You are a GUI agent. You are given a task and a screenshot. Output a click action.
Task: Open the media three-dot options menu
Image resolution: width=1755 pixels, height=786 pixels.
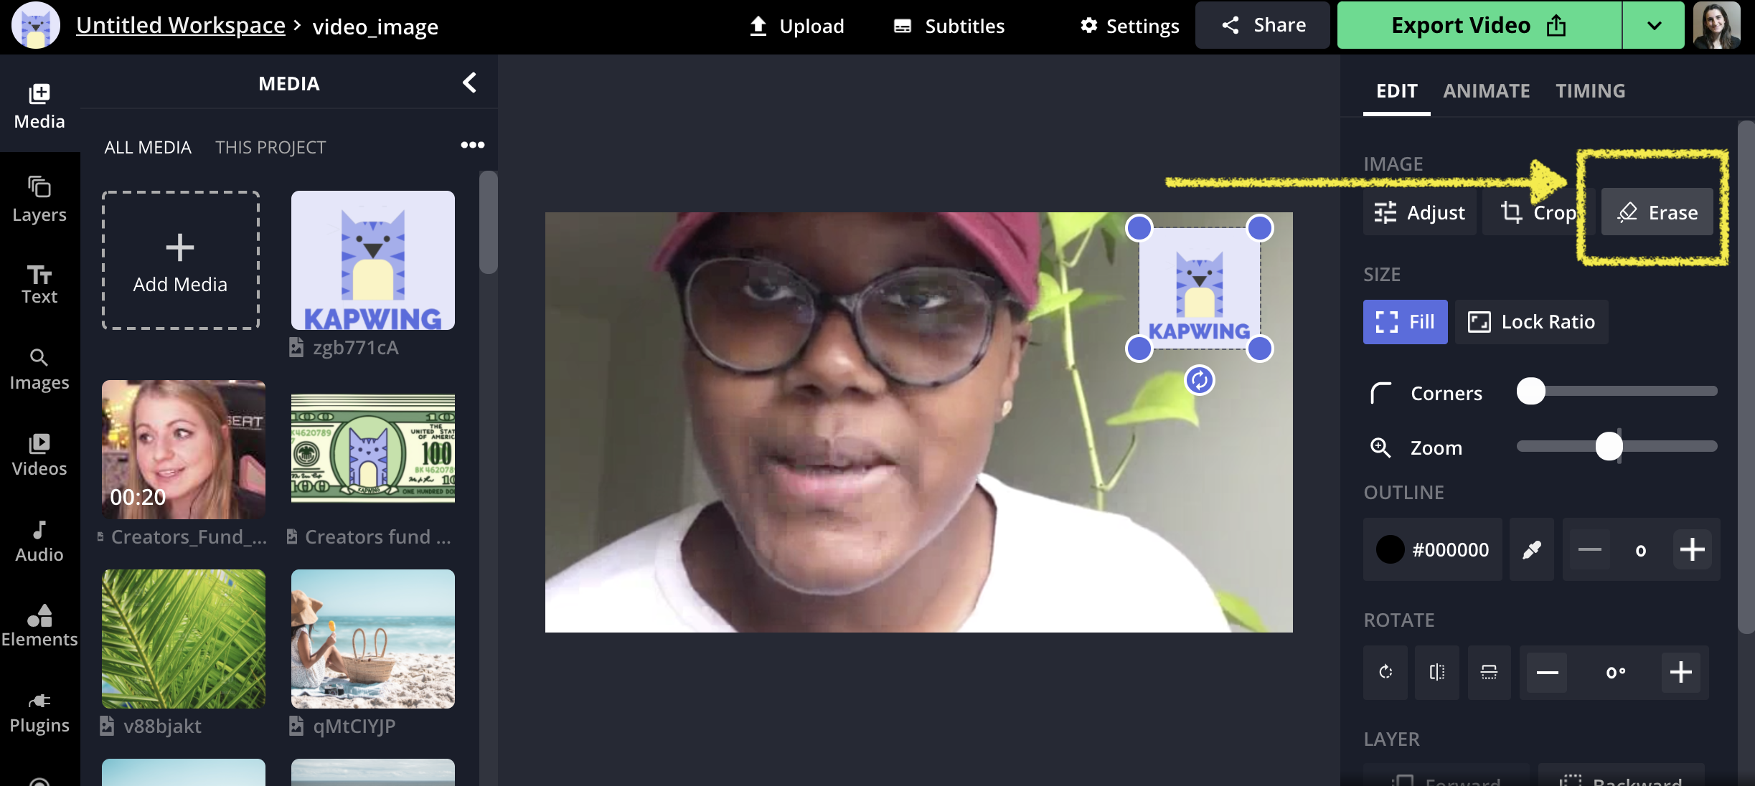click(472, 145)
